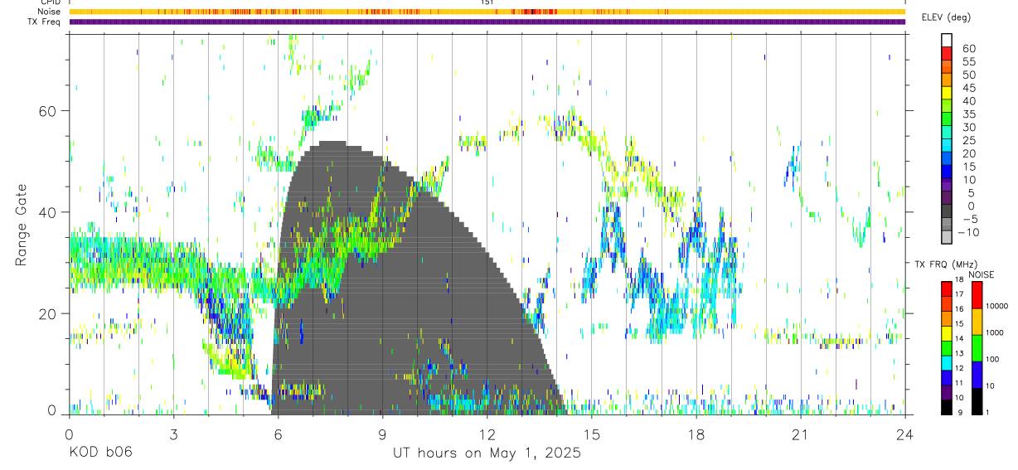
Task: Click the 'KOD b06' radar beam label
Action: pos(99,453)
